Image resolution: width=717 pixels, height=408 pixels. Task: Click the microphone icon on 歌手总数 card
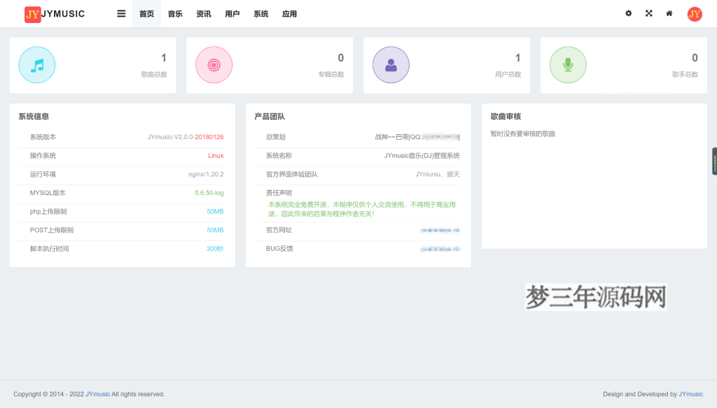tap(568, 64)
